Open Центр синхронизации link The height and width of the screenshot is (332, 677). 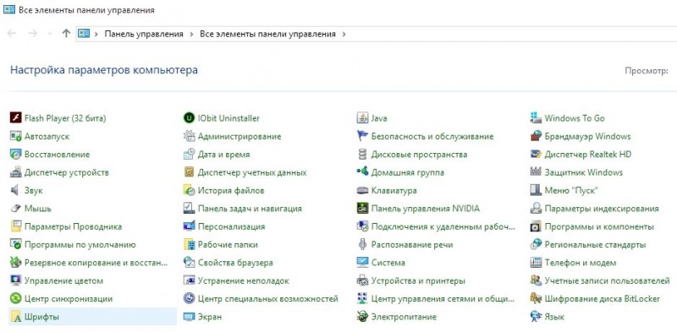click(x=69, y=299)
